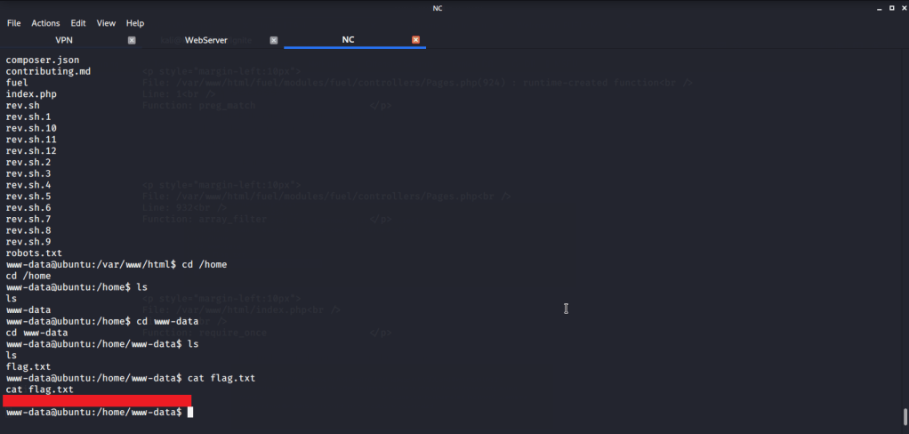Click the index.php filename in listing
Viewport: 909px width, 434px height.
click(x=31, y=94)
